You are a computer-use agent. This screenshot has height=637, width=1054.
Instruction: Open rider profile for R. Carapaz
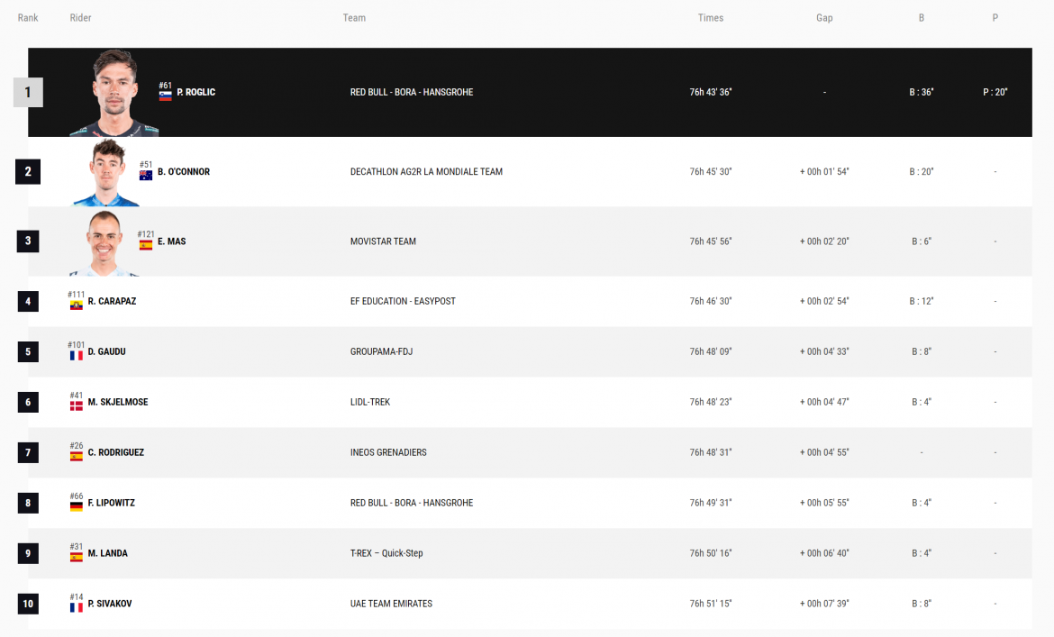pos(112,301)
